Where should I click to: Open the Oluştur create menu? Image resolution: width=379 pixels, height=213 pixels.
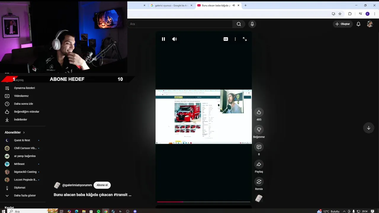[x=343, y=24]
